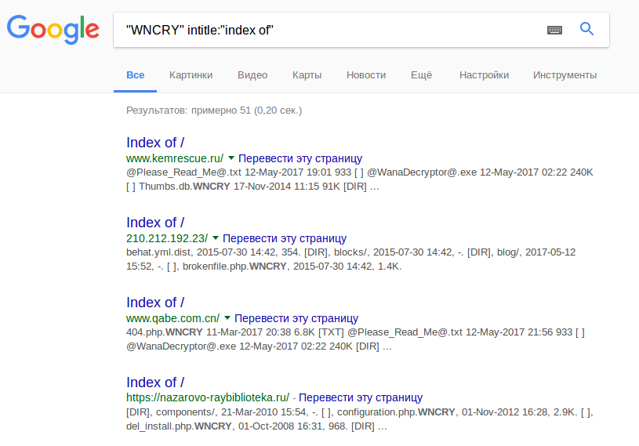Open the Новости tab
The height and width of the screenshot is (446, 639).
click(366, 75)
